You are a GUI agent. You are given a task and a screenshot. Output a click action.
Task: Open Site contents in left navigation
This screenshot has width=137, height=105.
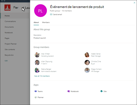pyautogui.click(x=10, y=49)
